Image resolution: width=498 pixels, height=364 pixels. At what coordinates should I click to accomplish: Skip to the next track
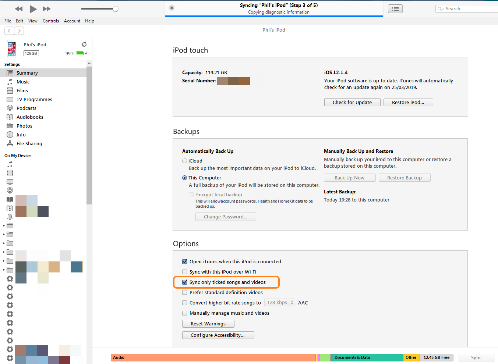pos(47,9)
